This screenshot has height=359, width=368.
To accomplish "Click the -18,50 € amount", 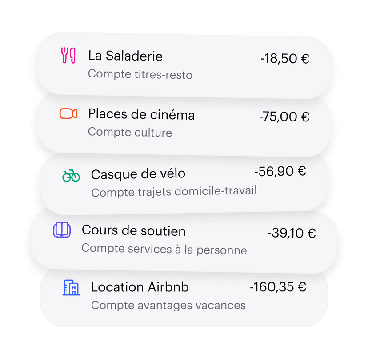I will click(286, 59).
